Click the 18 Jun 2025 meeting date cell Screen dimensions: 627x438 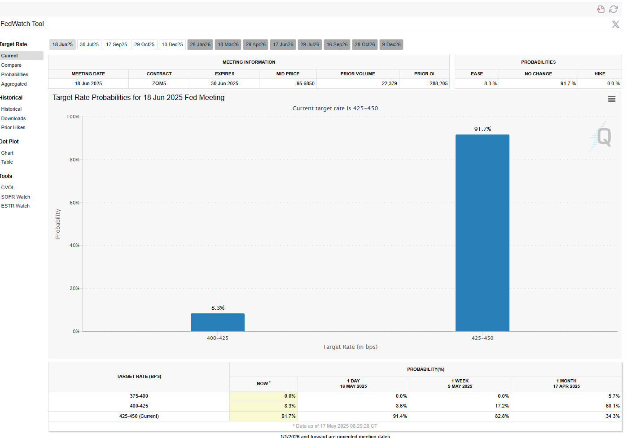click(88, 83)
